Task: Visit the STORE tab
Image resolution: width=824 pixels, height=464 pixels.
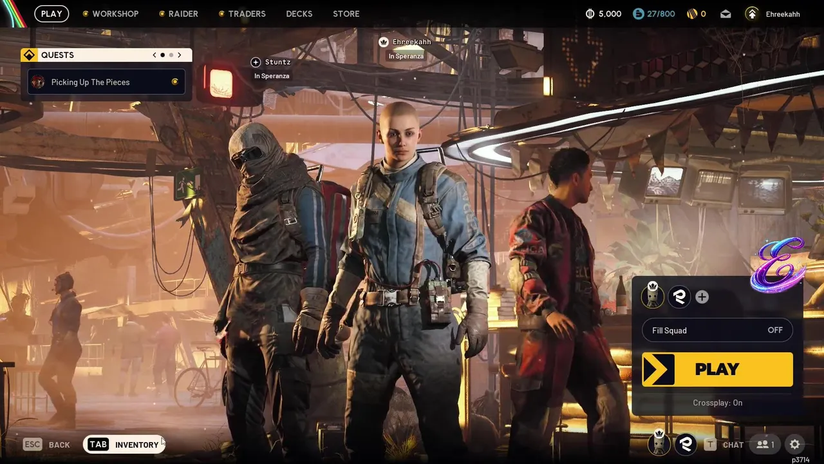Action: tap(346, 14)
